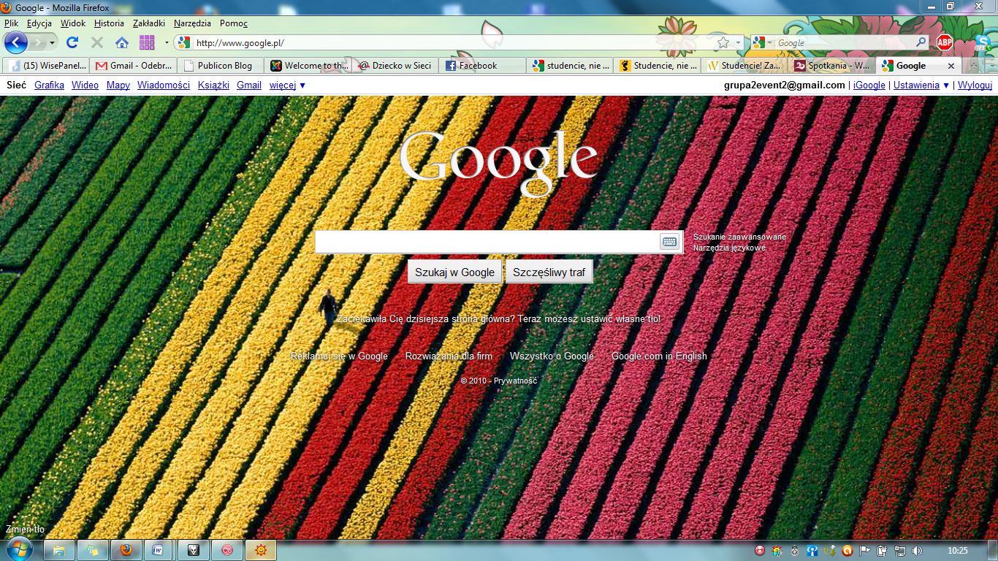
Task: Click the Skype toolbar icon
Action: point(983,42)
